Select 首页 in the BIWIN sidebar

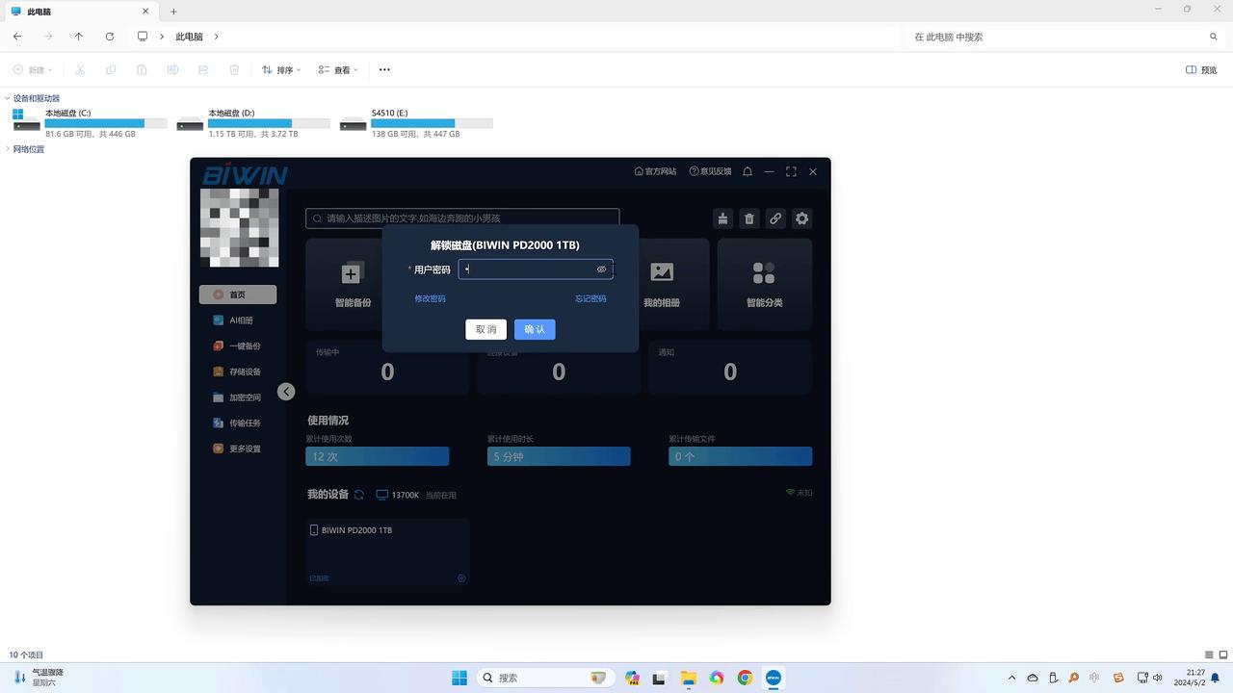pyautogui.click(x=238, y=295)
